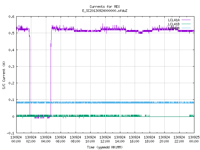
Task: Click the 08:00 x-axis tick label
Action: click(x=75, y=141)
